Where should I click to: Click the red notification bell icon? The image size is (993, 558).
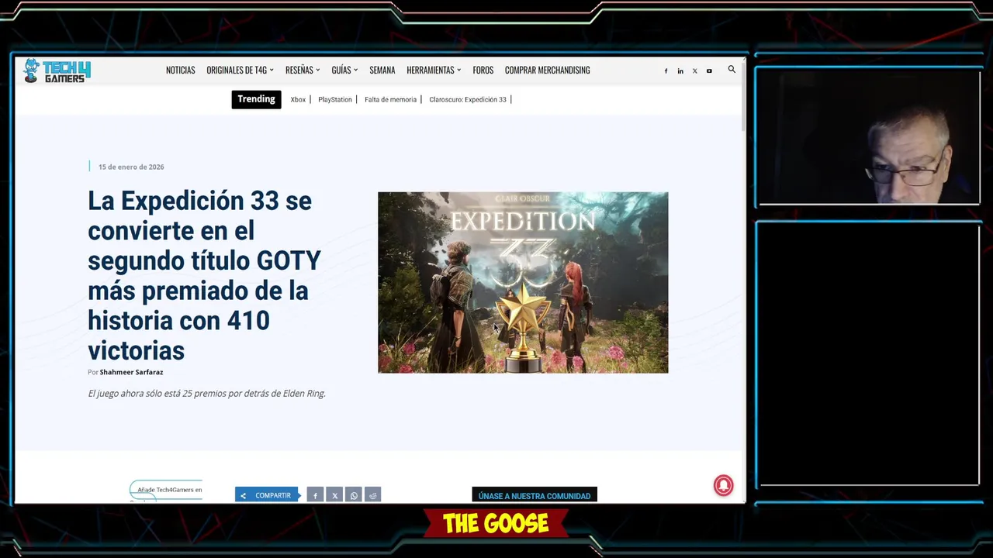(723, 485)
